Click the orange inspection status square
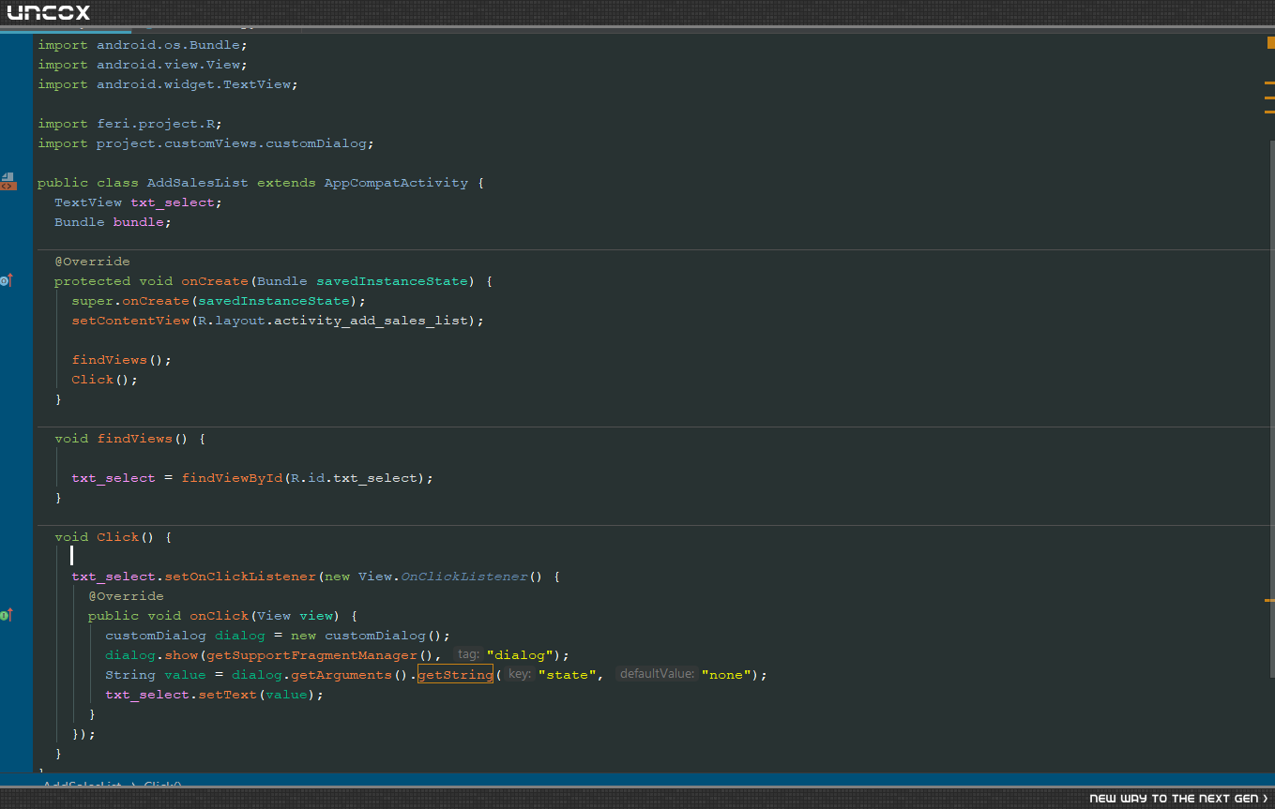Image resolution: width=1275 pixels, height=809 pixels. coord(1270,42)
